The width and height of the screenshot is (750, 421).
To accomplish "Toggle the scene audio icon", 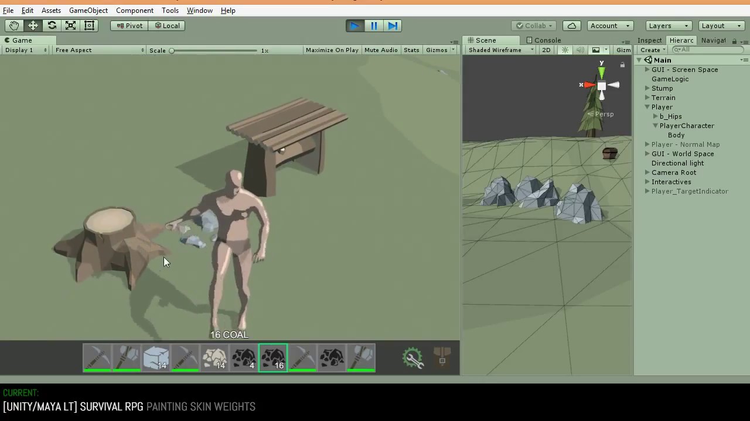I will [580, 50].
